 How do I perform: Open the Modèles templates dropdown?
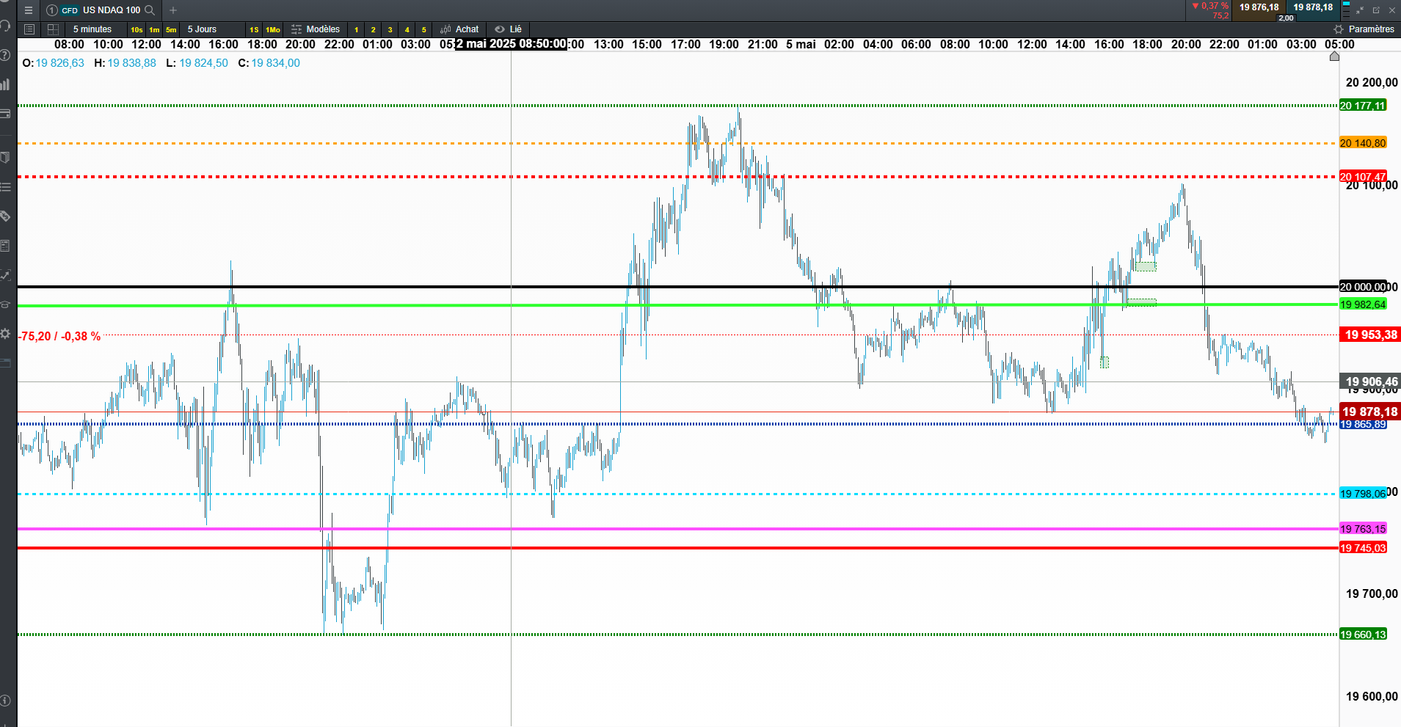pyautogui.click(x=316, y=29)
